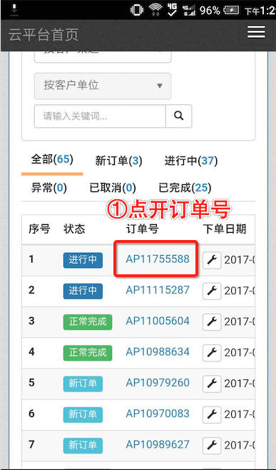Click the 订单号 column header
The width and height of the screenshot is (276, 470).
(x=142, y=229)
